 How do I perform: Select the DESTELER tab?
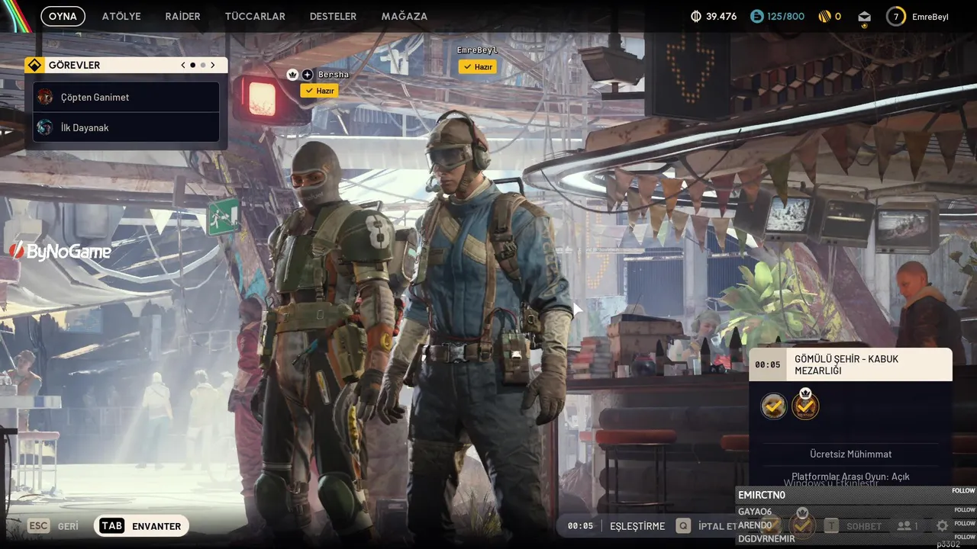[x=333, y=16]
